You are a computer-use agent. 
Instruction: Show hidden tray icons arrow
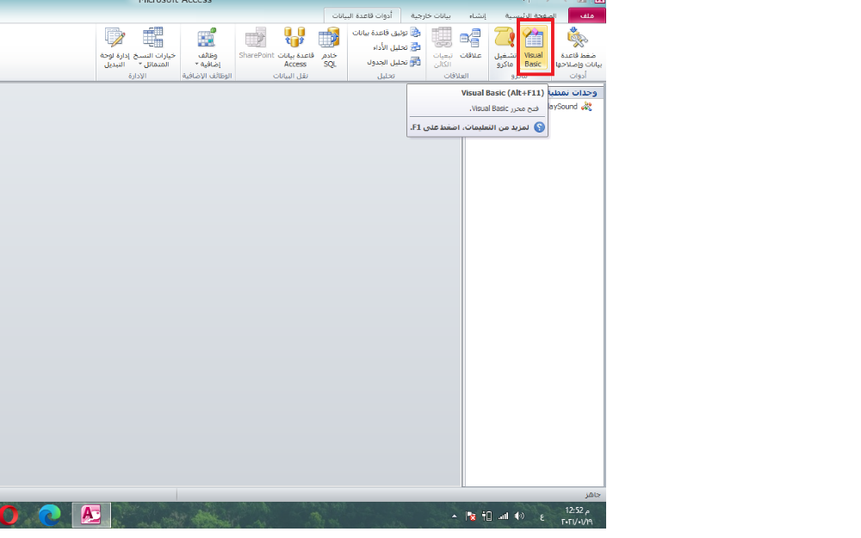click(x=454, y=516)
